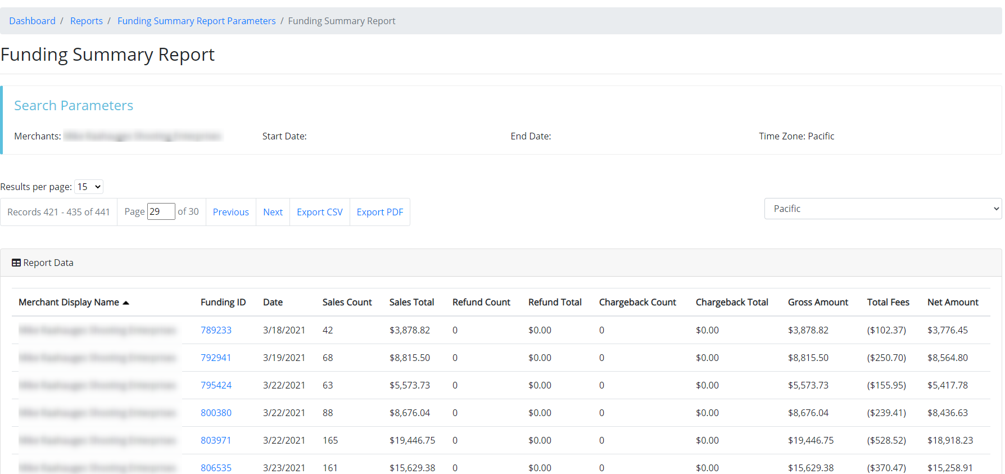Sort by Gross Amount column header
This screenshot has height=474, width=1005.
coord(818,302)
